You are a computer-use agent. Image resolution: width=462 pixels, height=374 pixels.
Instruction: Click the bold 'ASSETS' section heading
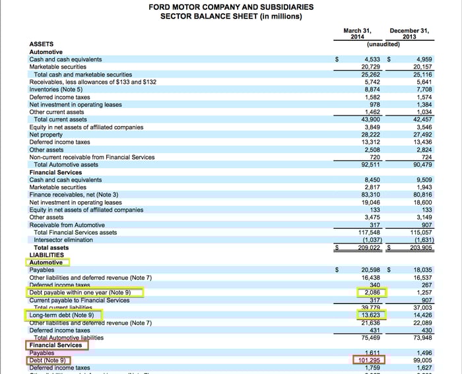point(42,44)
